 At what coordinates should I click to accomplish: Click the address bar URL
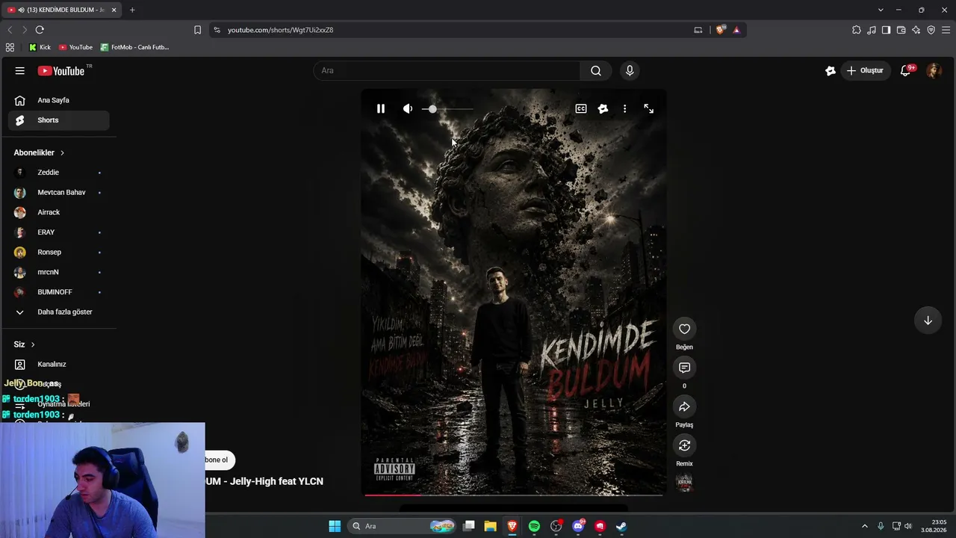281,30
